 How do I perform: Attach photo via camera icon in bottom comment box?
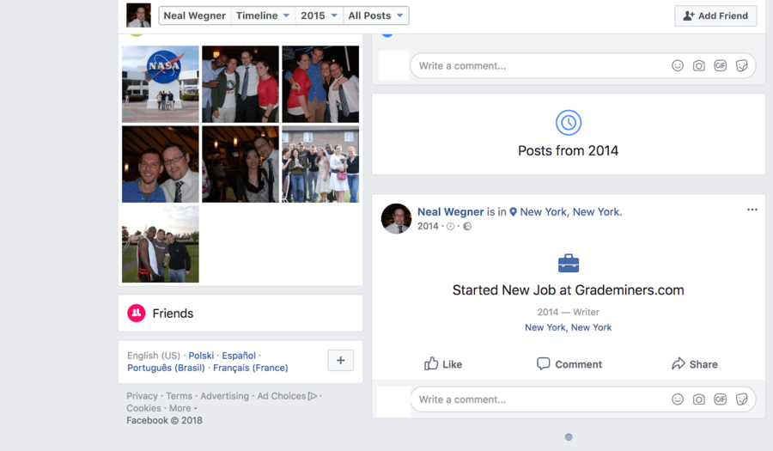click(698, 399)
